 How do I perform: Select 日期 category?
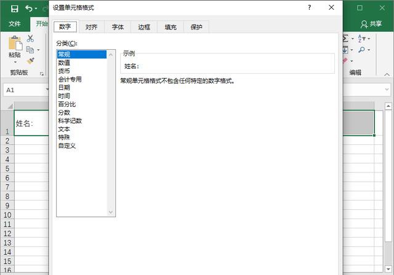click(82, 87)
